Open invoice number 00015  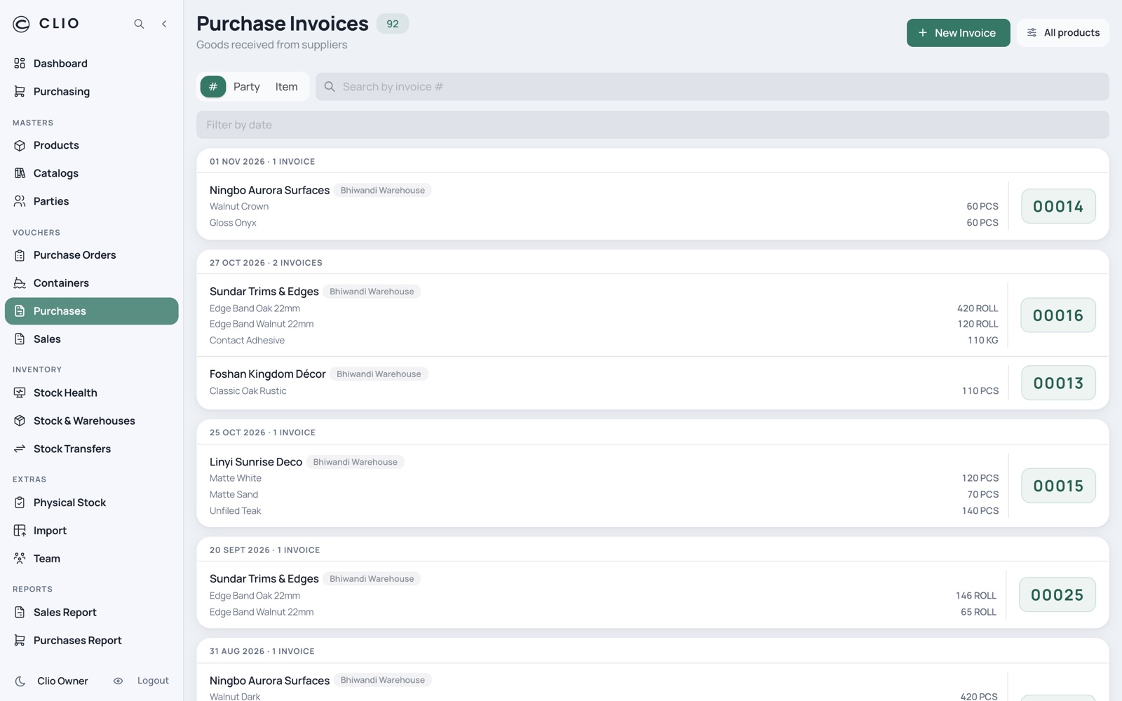pos(1058,486)
